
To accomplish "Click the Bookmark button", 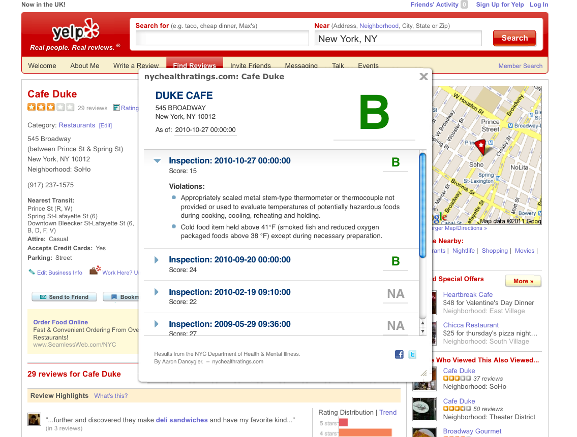I will (x=122, y=297).
